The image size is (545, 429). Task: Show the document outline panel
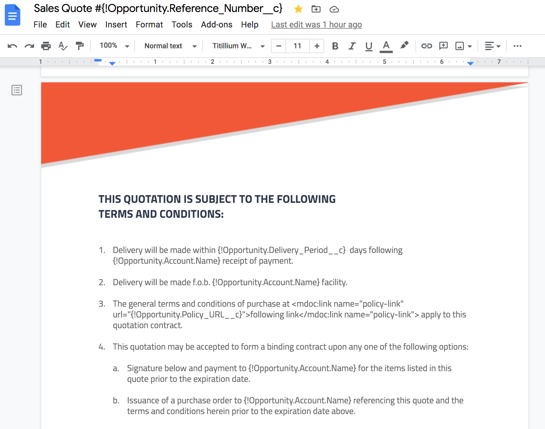(16, 90)
